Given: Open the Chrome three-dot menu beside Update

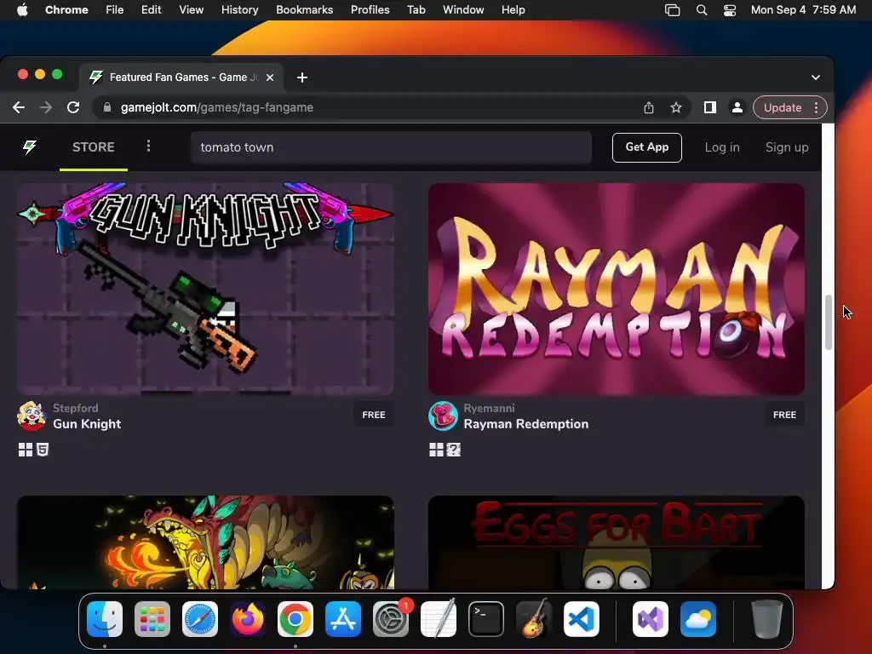Looking at the screenshot, I should click(x=817, y=107).
